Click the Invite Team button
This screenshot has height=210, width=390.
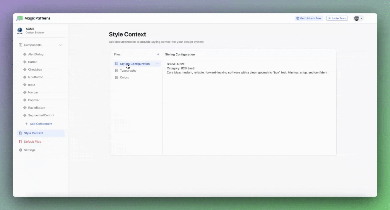[x=337, y=18]
